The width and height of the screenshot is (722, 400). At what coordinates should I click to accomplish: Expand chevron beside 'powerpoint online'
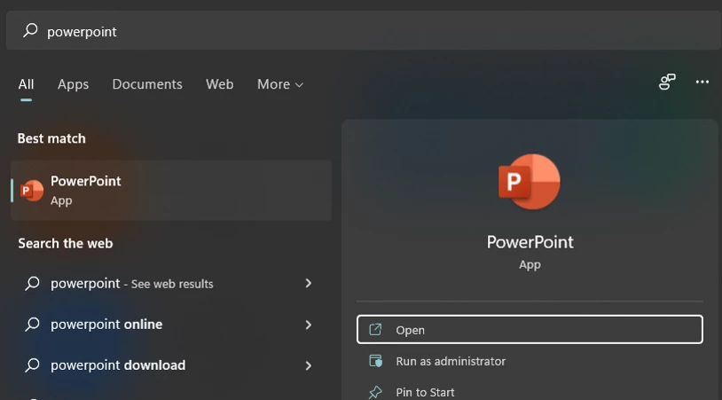(309, 325)
